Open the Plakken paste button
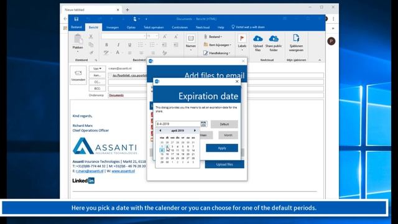 pyautogui.click(x=78, y=43)
